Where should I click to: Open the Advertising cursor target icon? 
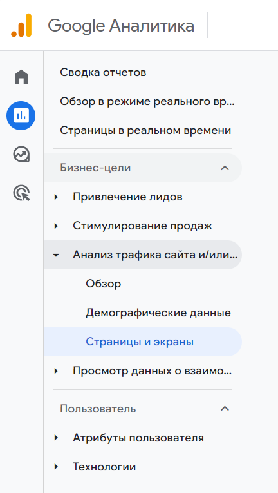21,193
